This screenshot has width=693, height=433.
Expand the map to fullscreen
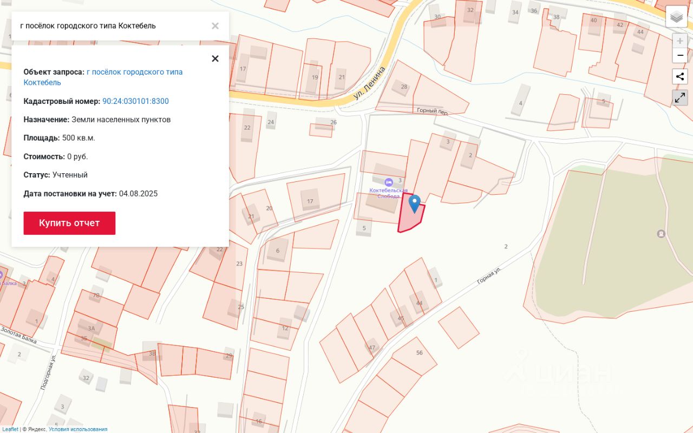pyautogui.click(x=680, y=97)
